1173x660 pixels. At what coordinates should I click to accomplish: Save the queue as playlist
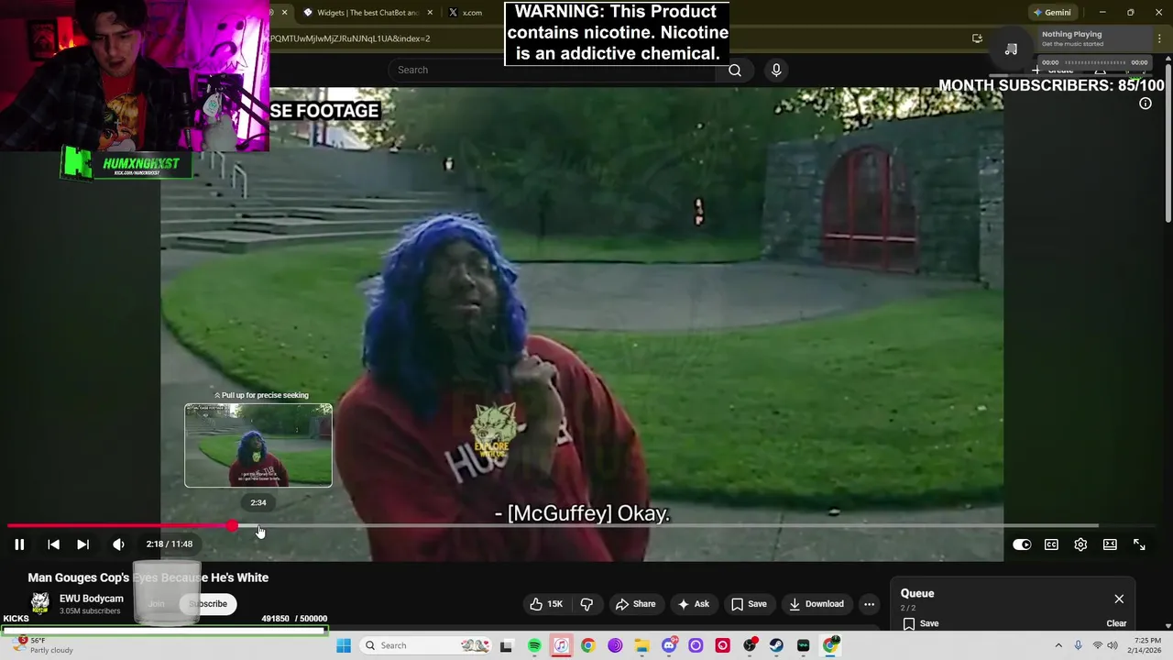pyautogui.click(x=921, y=623)
